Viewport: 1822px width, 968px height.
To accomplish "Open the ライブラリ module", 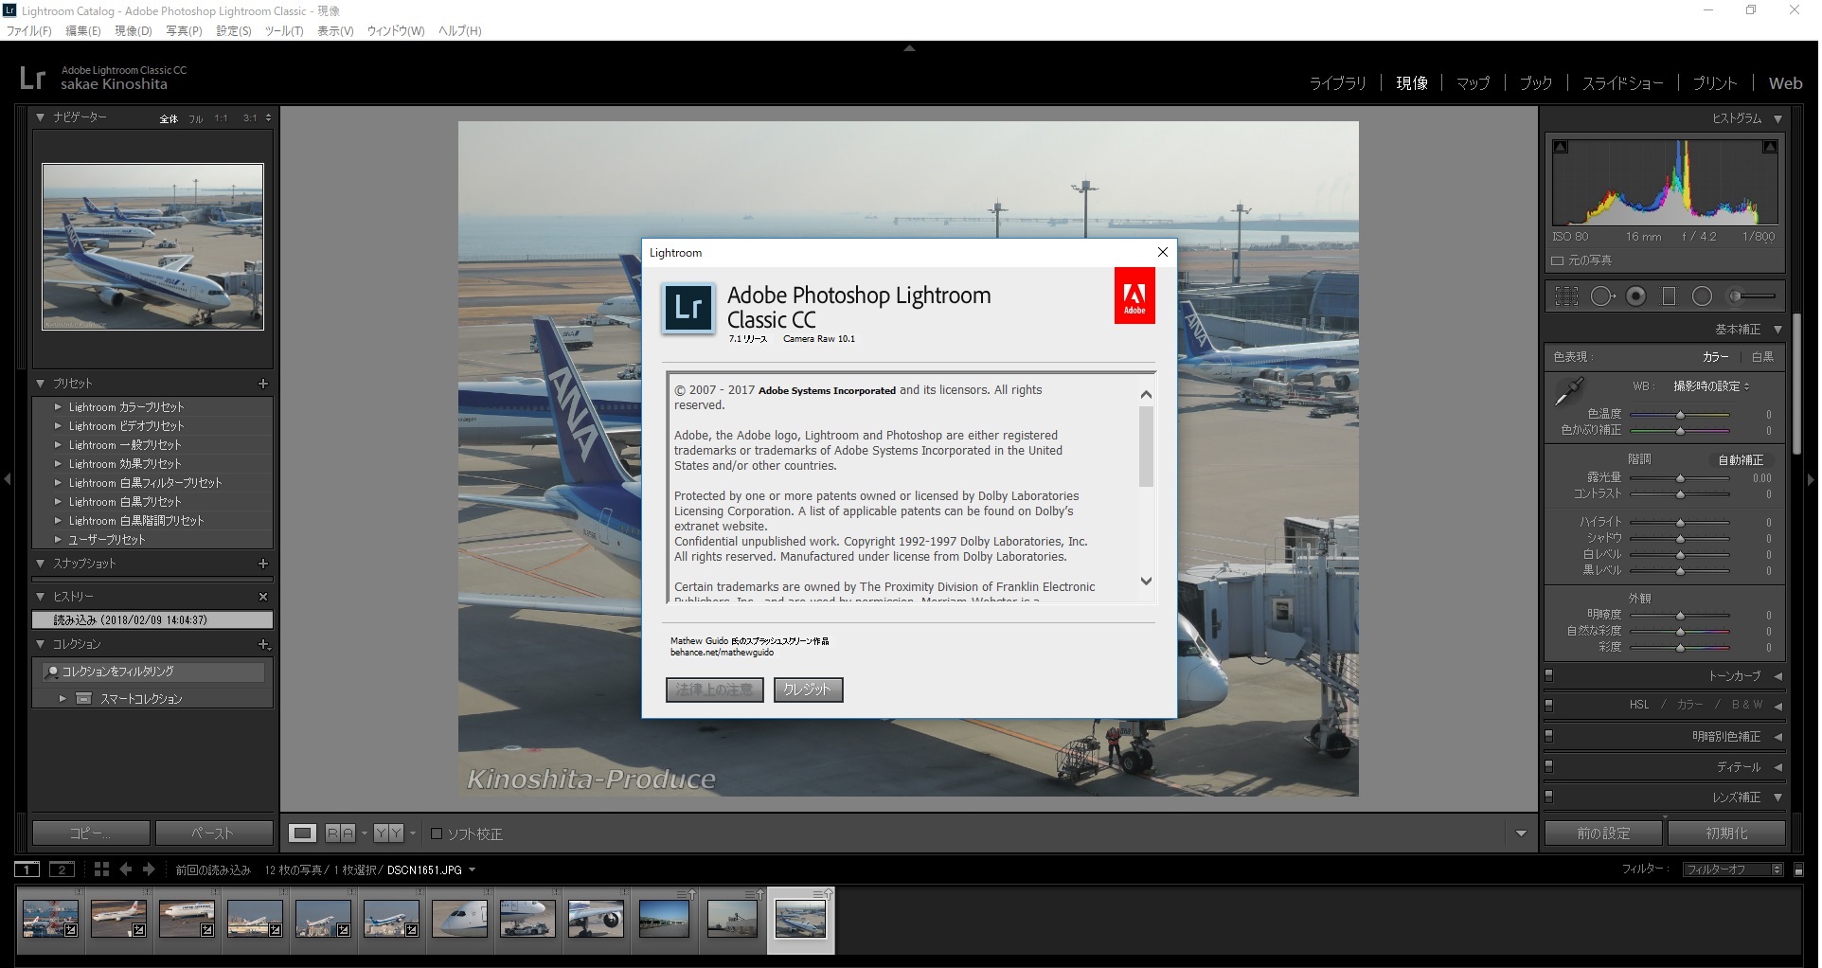I will 1337,83.
